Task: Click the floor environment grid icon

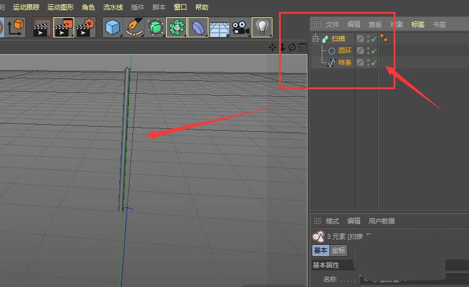Action: pos(219,27)
